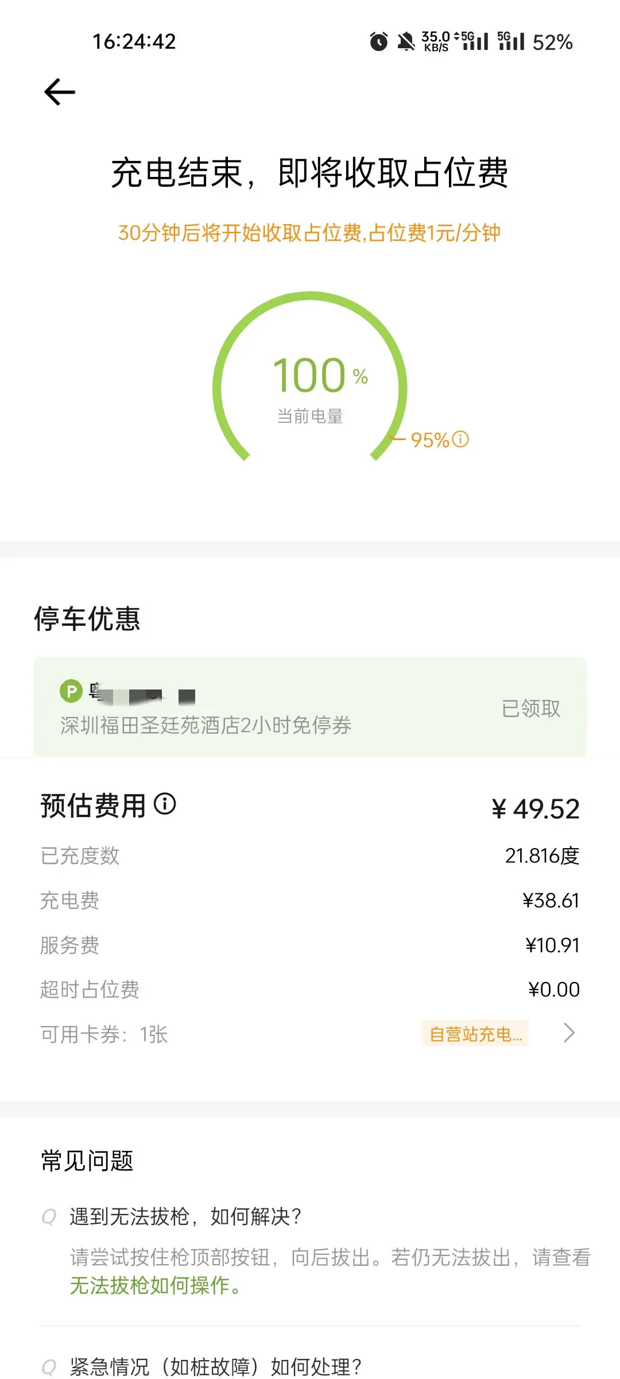
Task: Tap info icon beside 95% limit
Action: pyautogui.click(x=460, y=440)
